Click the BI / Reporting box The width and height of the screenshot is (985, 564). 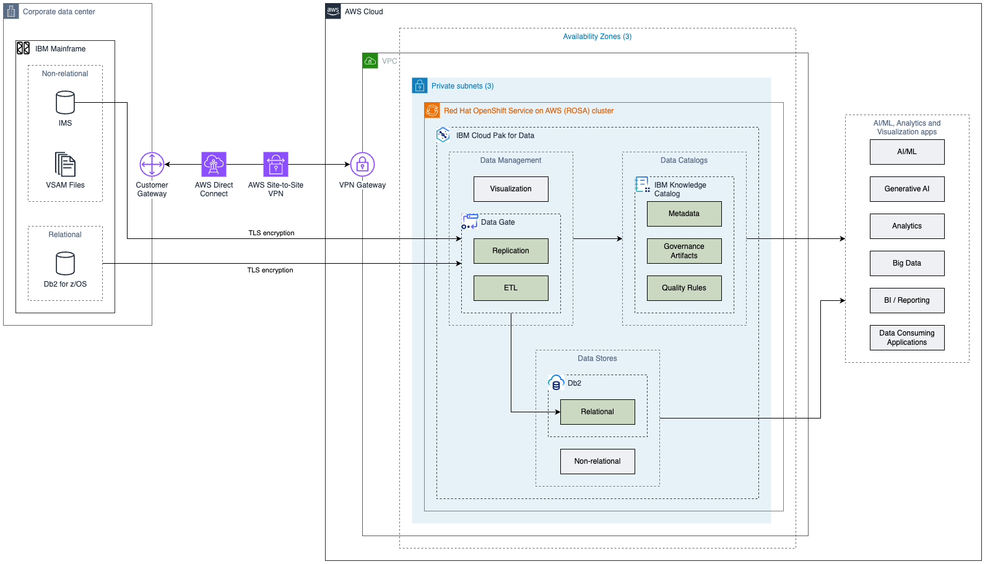(x=907, y=300)
